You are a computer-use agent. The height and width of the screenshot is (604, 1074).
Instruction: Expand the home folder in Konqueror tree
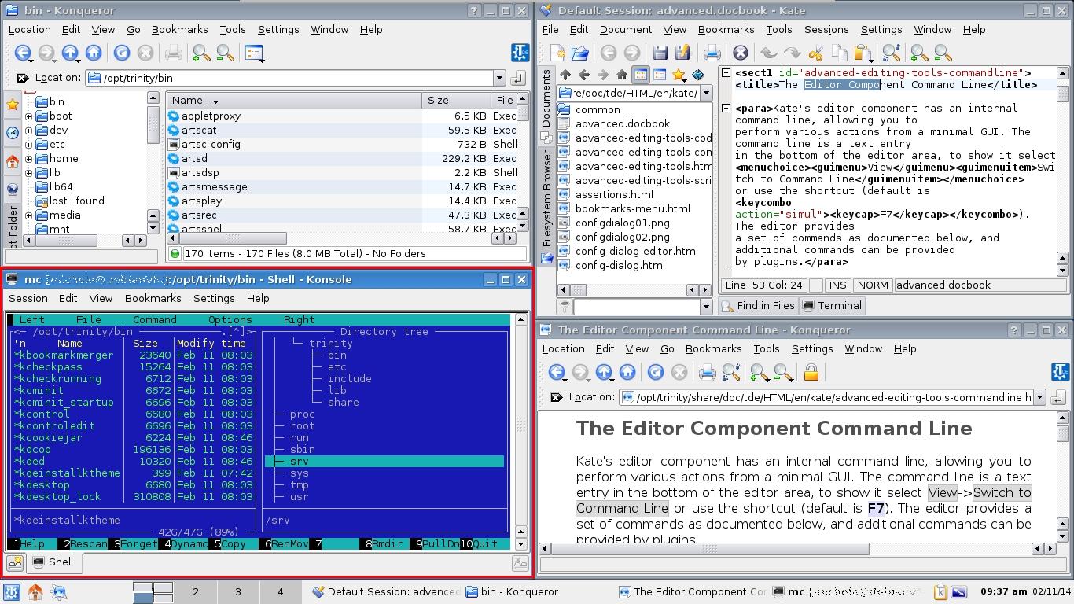tap(29, 159)
